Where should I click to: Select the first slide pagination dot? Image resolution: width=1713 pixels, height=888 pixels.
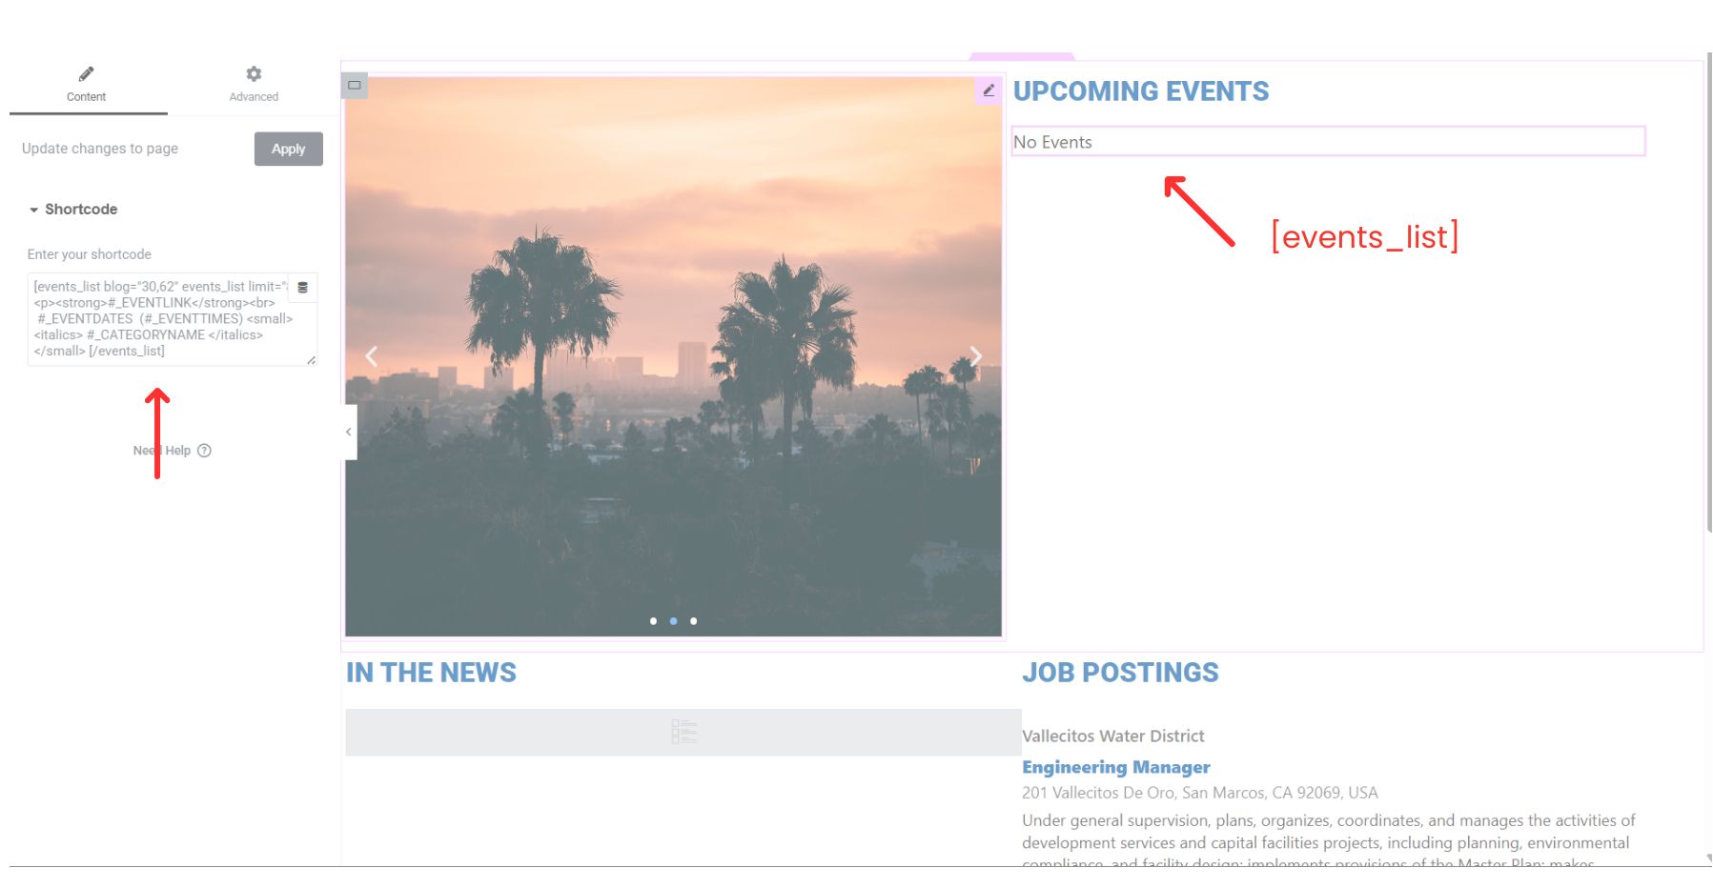click(x=653, y=621)
